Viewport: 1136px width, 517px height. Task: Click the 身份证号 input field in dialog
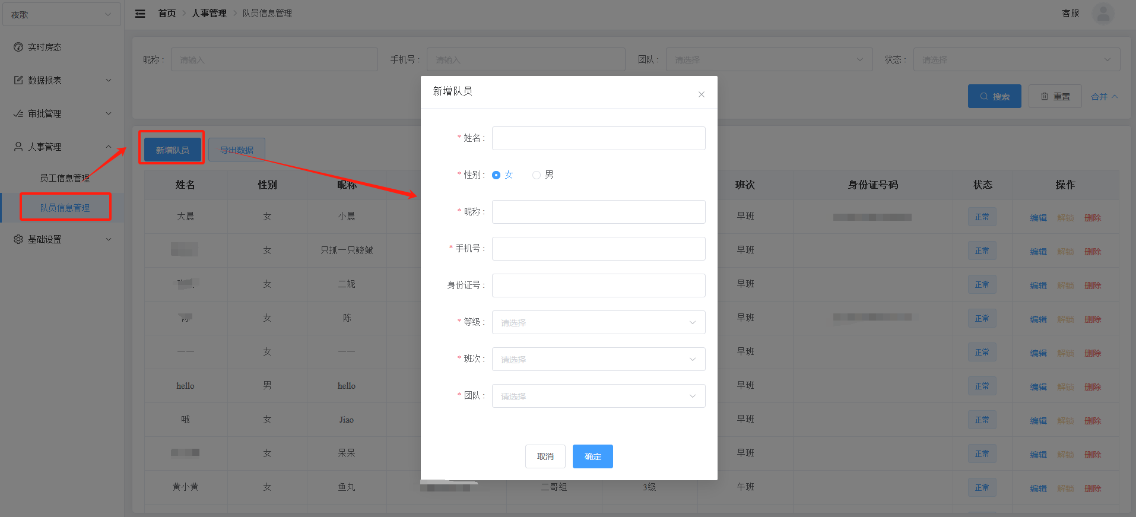pyautogui.click(x=598, y=286)
